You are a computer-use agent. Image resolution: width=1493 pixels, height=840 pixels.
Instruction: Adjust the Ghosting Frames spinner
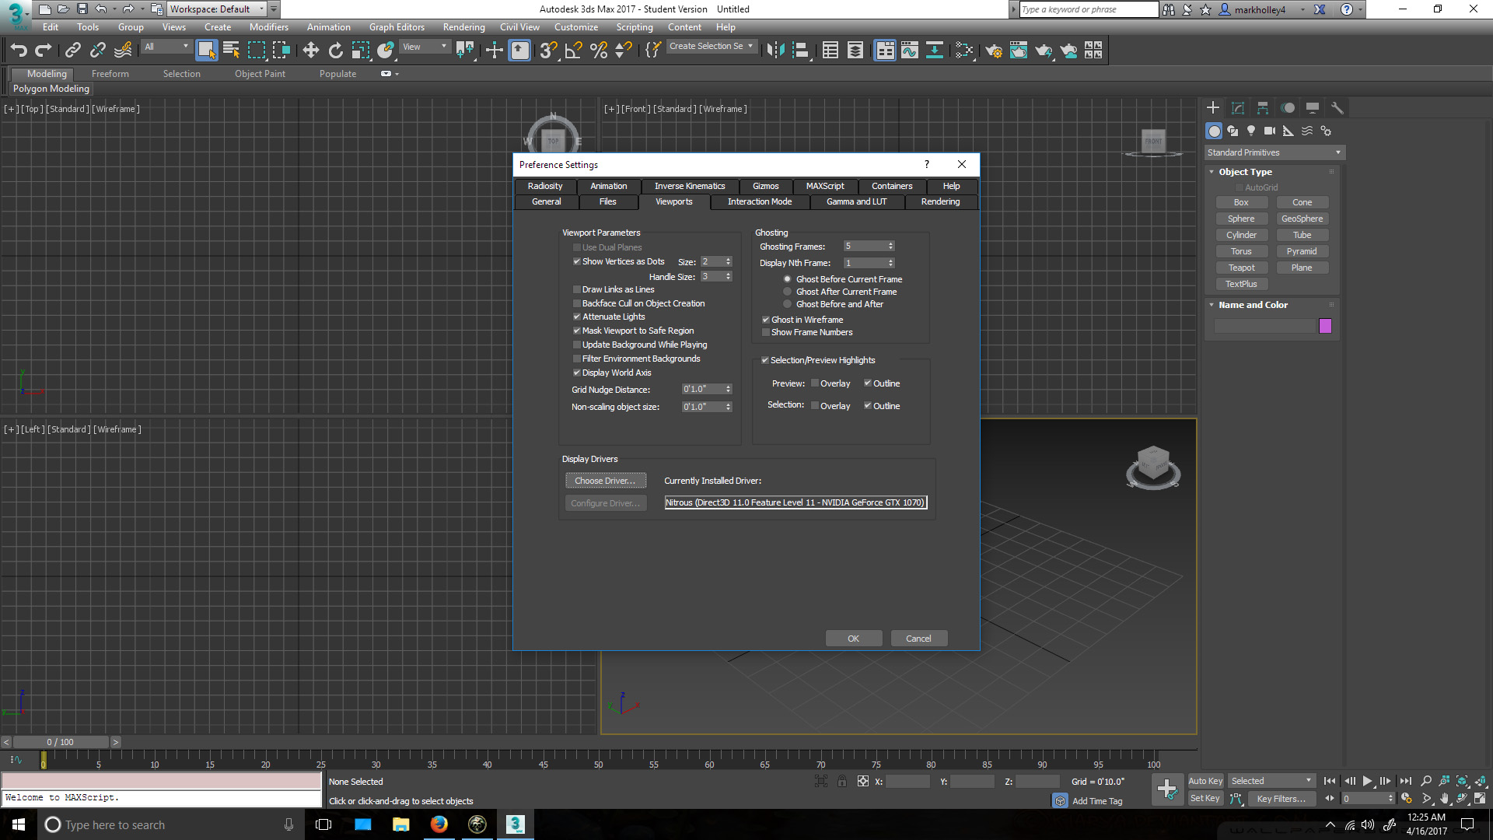pos(891,246)
